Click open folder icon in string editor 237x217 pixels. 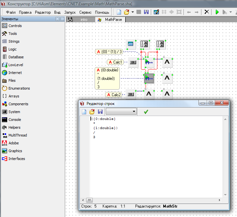click(x=92, y=112)
